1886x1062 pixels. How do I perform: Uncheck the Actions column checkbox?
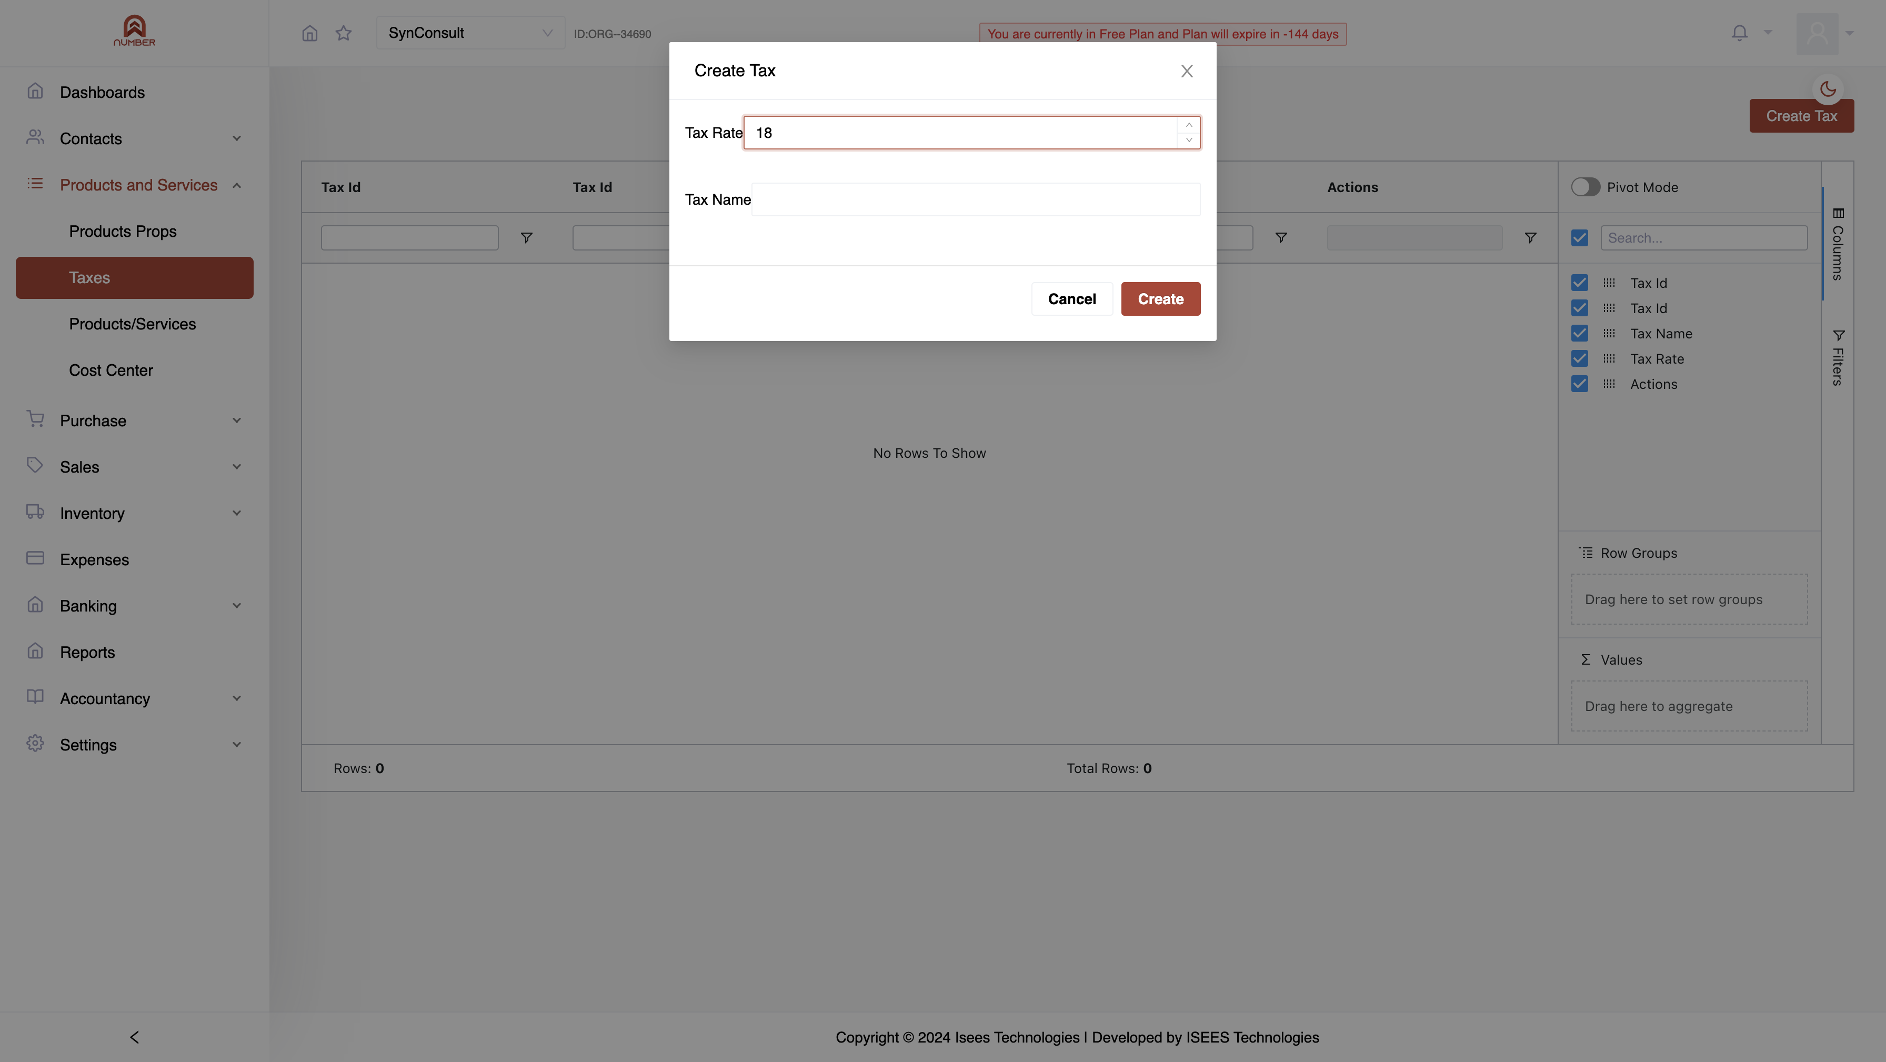1579,384
